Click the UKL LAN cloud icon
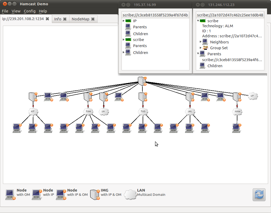Screen dimensions: 271x213 [x=190, y=112]
